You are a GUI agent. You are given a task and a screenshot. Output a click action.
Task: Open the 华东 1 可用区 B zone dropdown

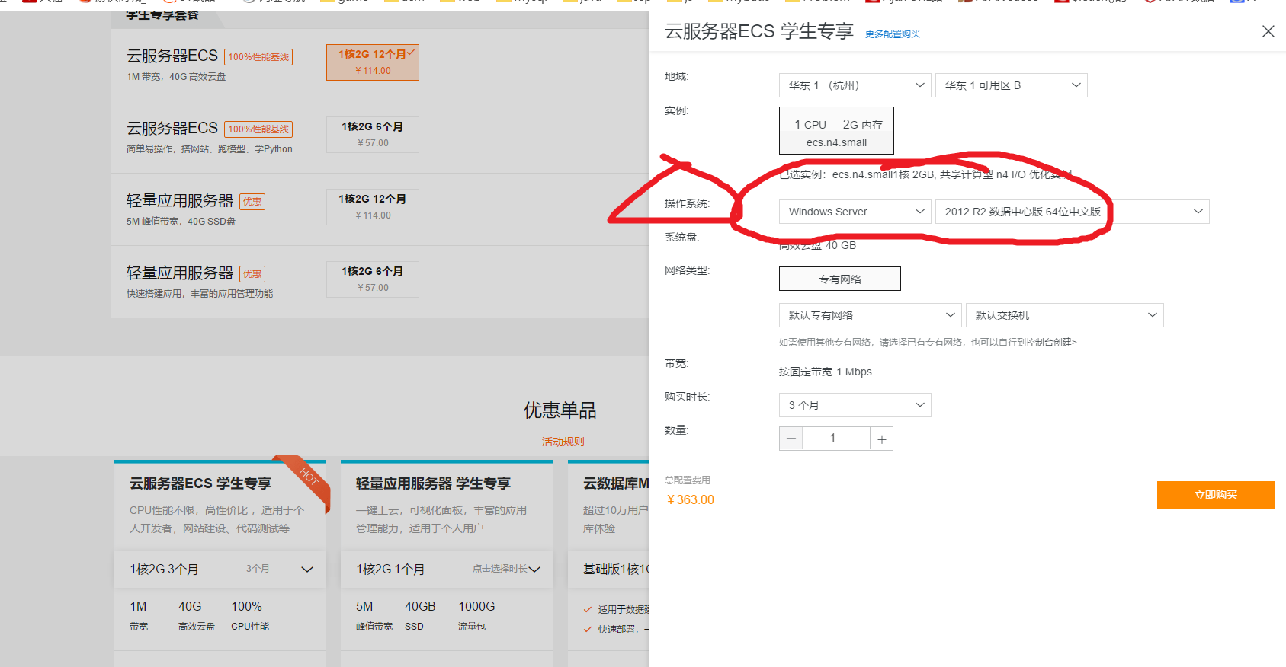pos(1011,85)
